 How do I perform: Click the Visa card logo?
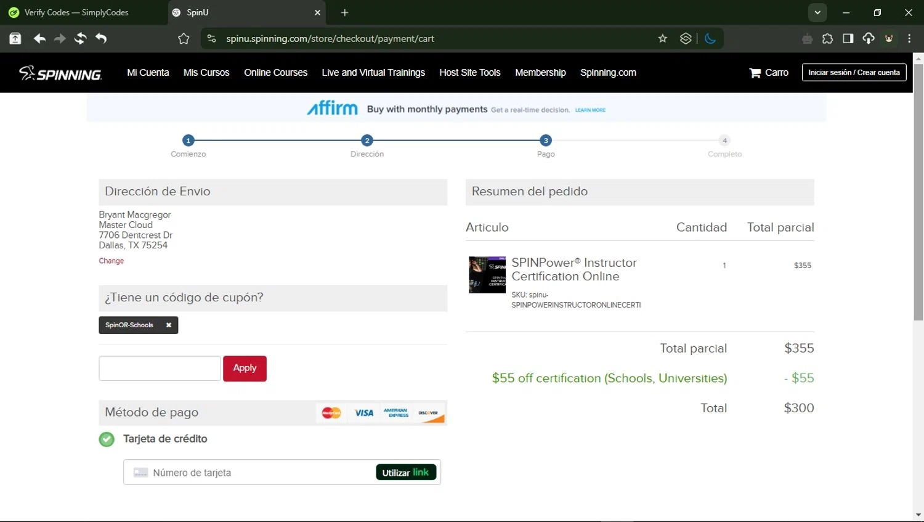[x=364, y=413]
